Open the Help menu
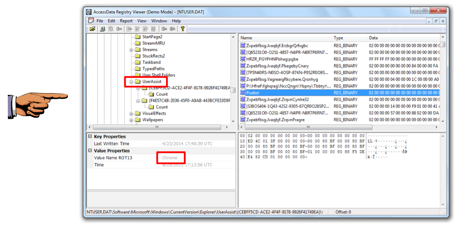 click(176, 21)
